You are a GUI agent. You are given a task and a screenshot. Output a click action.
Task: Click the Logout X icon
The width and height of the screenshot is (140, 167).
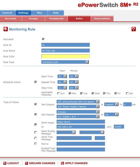click(x=5, y=163)
